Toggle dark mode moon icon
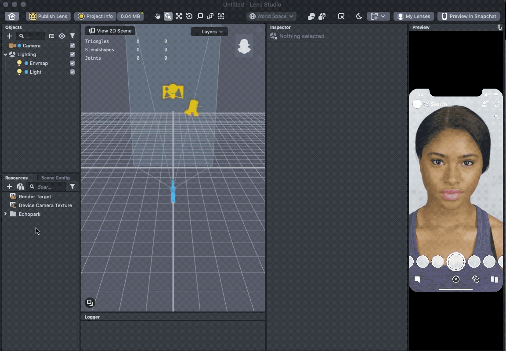The height and width of the screenshot is (351, 506). coord(359,16)
